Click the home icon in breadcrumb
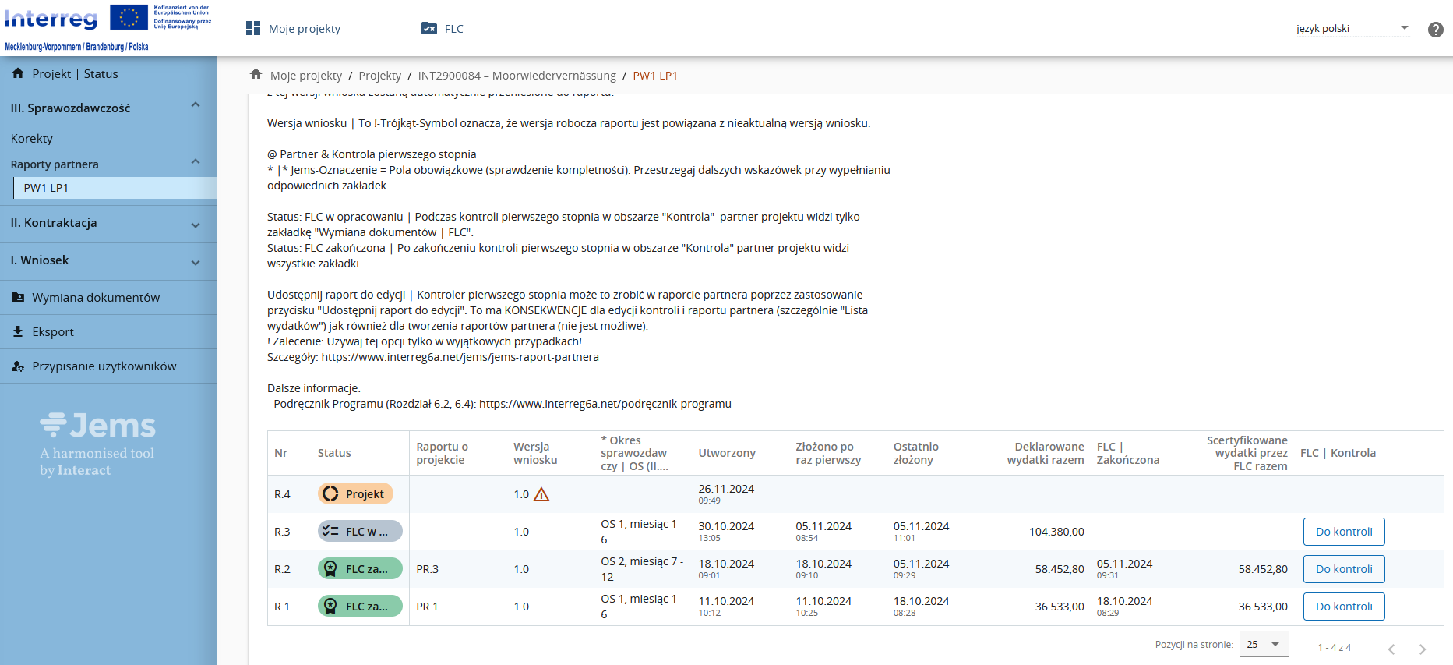The width and height of the screenshot is (1453, 665). pyautogui.click(x=256, y=74)
